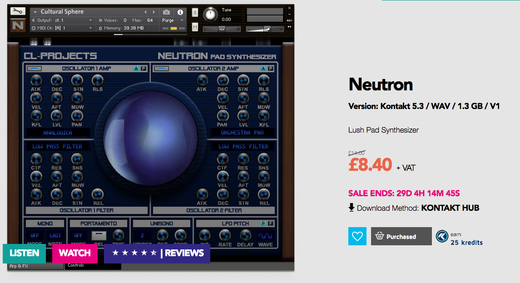Open the ORCHESTRA PAD oscillator 2 selector
Image resolution: width=520 pixels, height=283 pixels.
(x=243, y=133)
